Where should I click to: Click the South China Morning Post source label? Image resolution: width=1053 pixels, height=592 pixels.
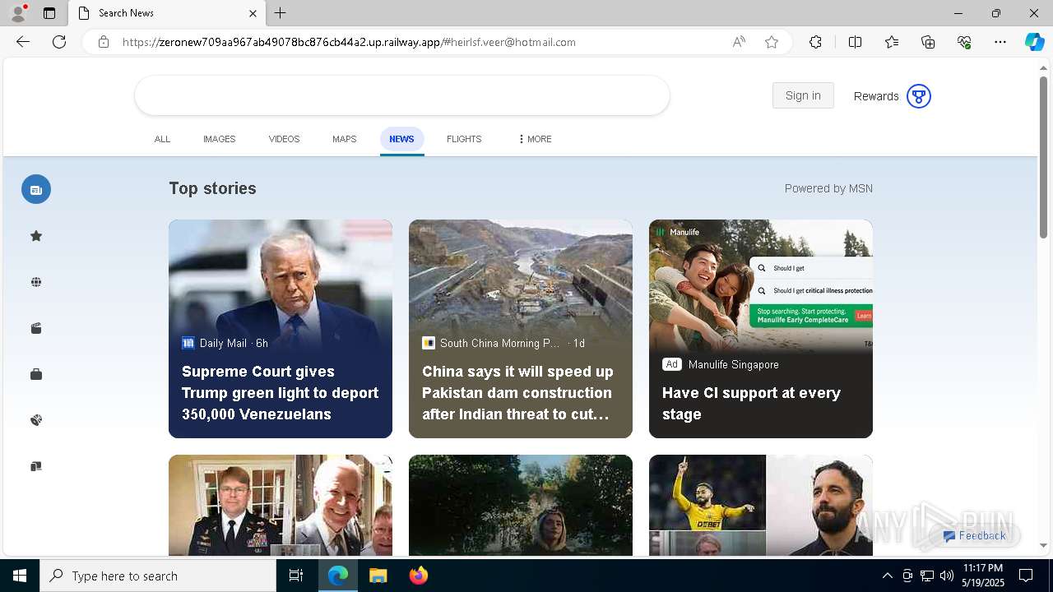tap(500, 343)
